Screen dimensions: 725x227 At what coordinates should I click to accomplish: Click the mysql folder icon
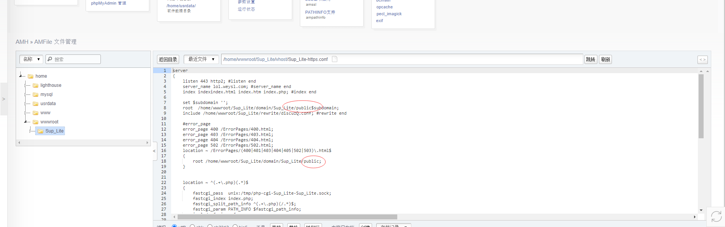pyautogui.click(x=36, y=94)
